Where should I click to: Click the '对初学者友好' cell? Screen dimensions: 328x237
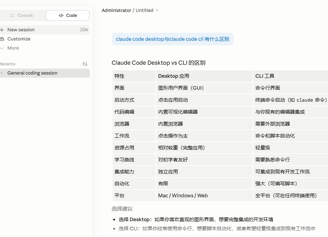click(204, 160)
